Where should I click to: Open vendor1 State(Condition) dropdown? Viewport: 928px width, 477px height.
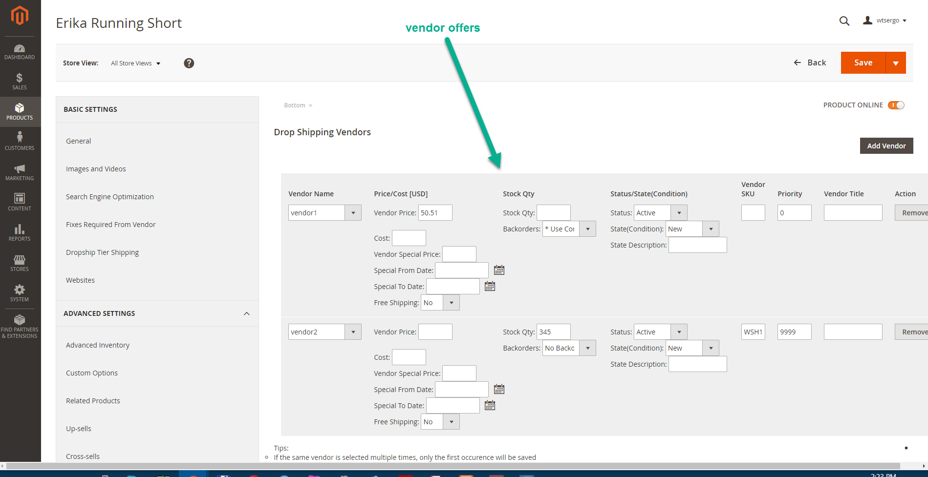(x=692, y=229)
